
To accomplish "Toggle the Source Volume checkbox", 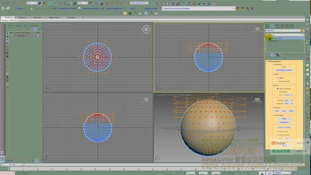I will (277, 81).
